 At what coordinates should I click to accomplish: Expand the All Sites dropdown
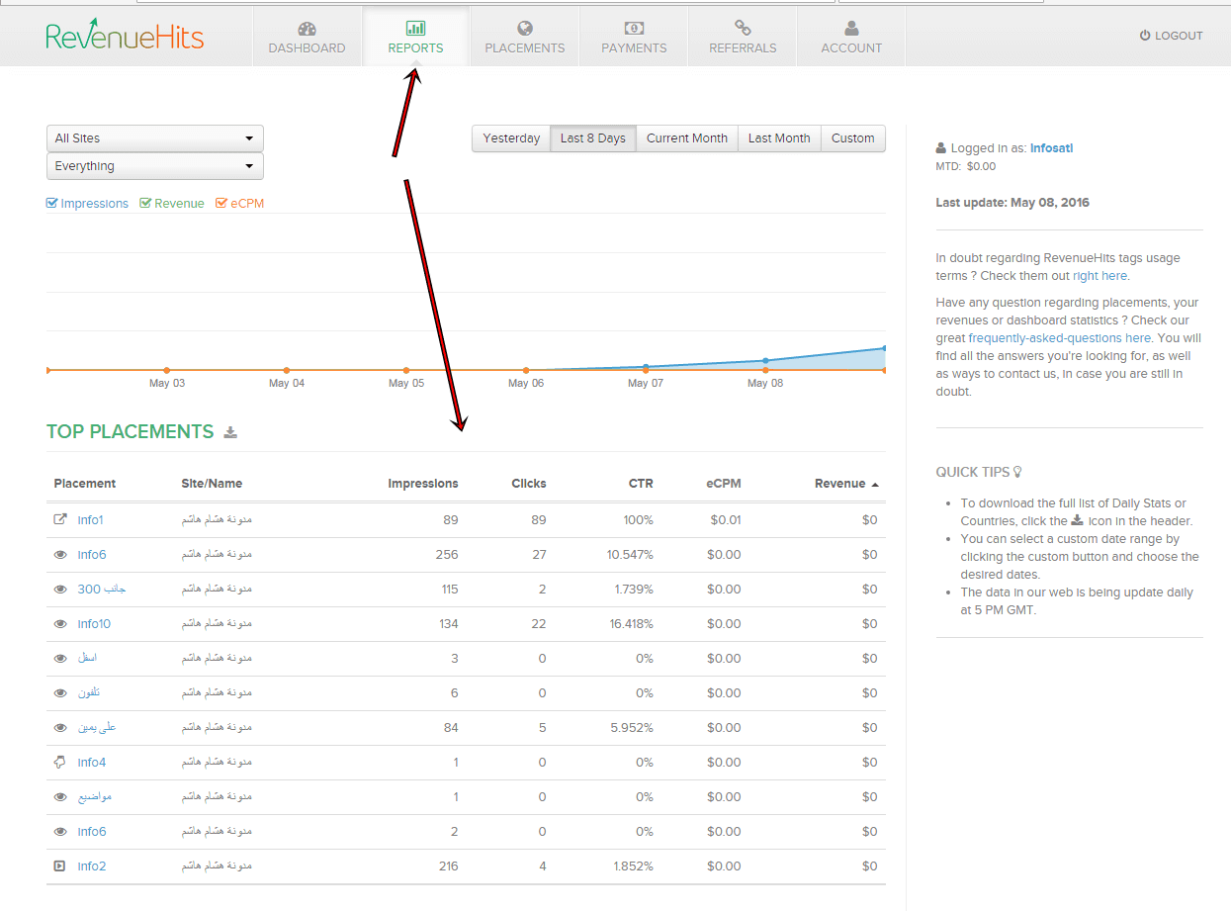point(155,138)
